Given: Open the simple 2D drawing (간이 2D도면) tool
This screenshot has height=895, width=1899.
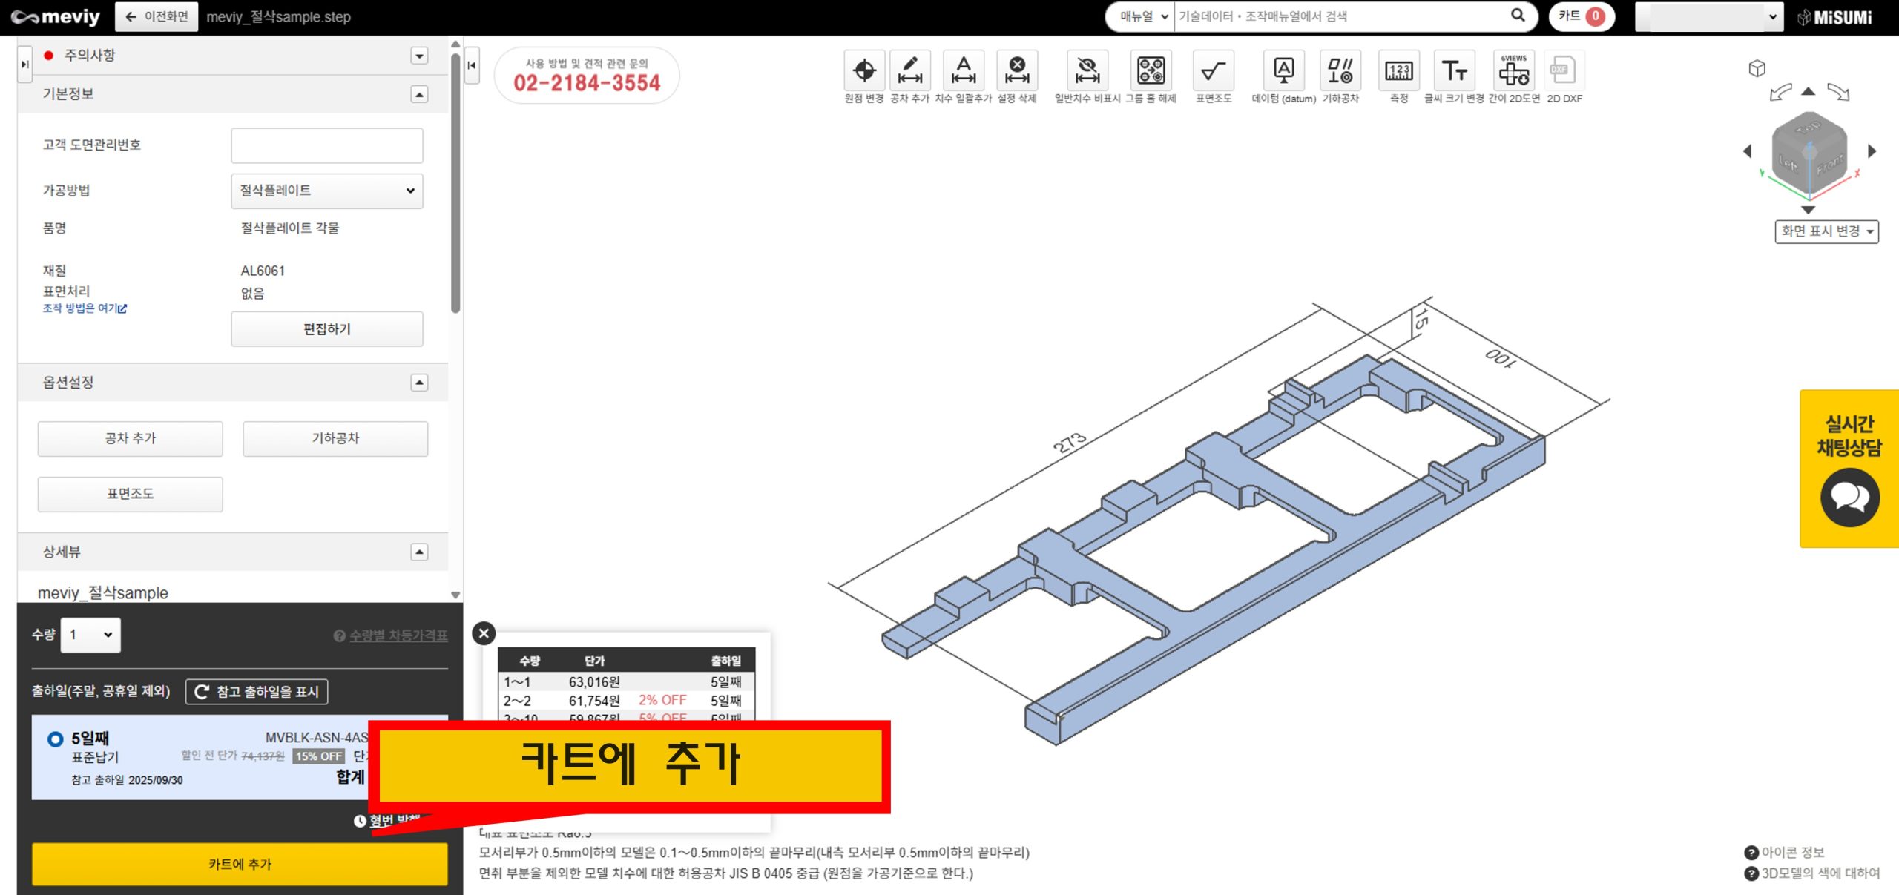Looking at the screenshot, I should [1513, 71].
